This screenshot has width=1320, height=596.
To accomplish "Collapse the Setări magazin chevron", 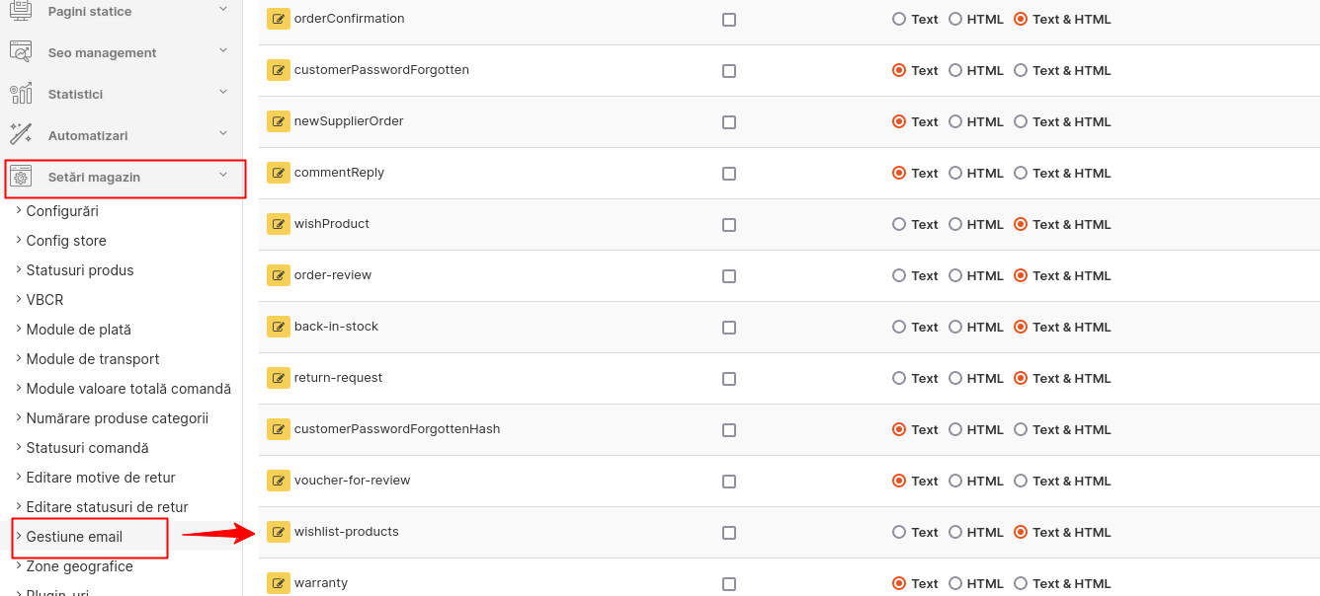I will (223, 175).
